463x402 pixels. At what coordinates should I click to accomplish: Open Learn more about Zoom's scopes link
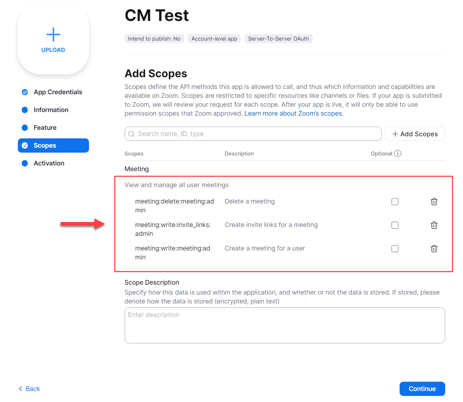point(294,113)
